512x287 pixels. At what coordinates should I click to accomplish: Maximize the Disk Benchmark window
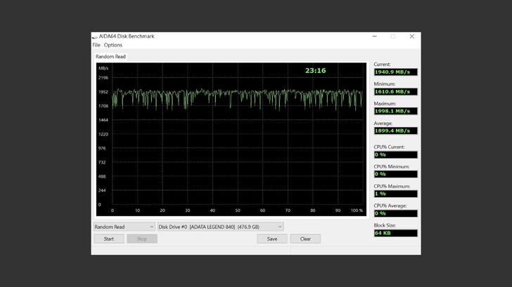[393, 36]
